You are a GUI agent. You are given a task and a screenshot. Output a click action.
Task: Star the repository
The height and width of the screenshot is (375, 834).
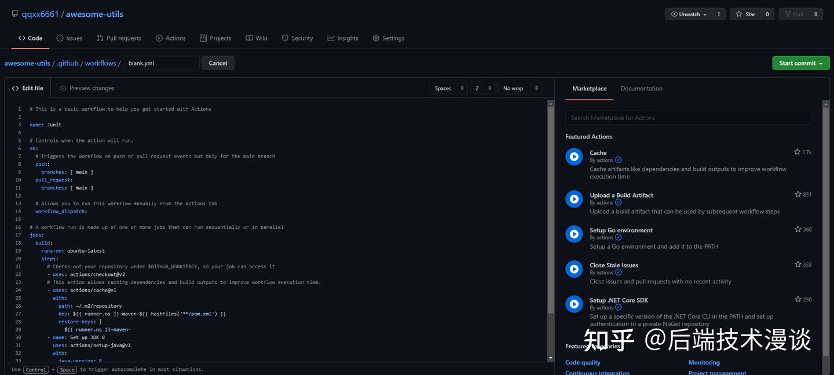pos(745,14)
